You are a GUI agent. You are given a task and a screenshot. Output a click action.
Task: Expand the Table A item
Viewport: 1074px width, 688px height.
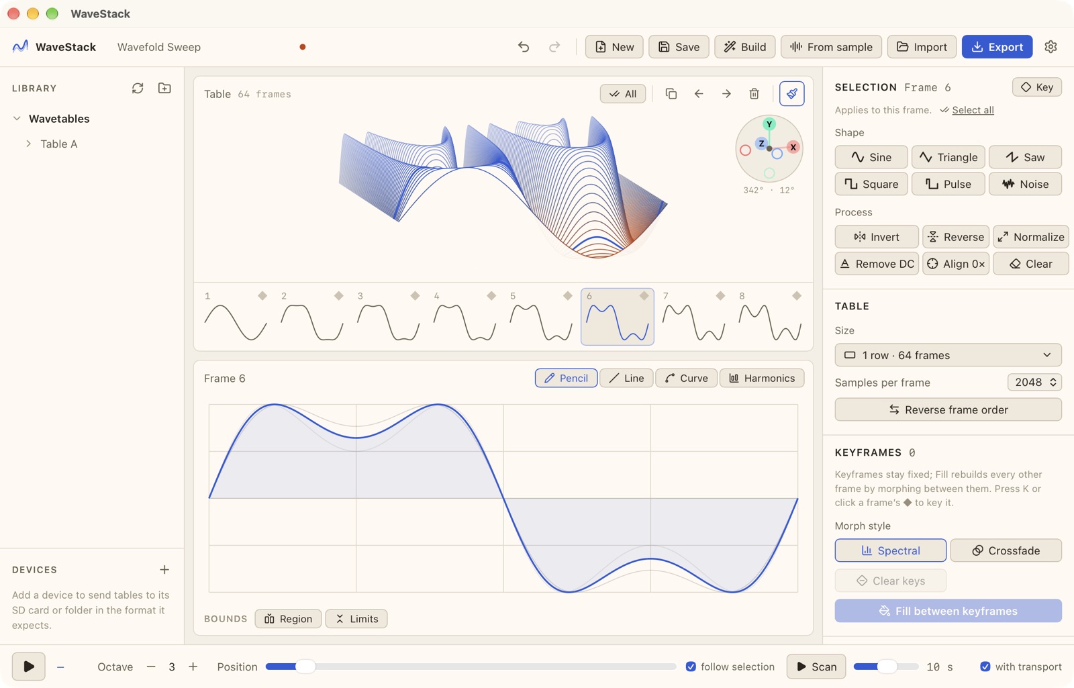coord(28,144)
